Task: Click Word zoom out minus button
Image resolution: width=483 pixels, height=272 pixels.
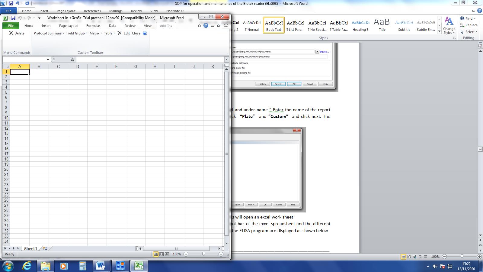Action: [444, 257]
